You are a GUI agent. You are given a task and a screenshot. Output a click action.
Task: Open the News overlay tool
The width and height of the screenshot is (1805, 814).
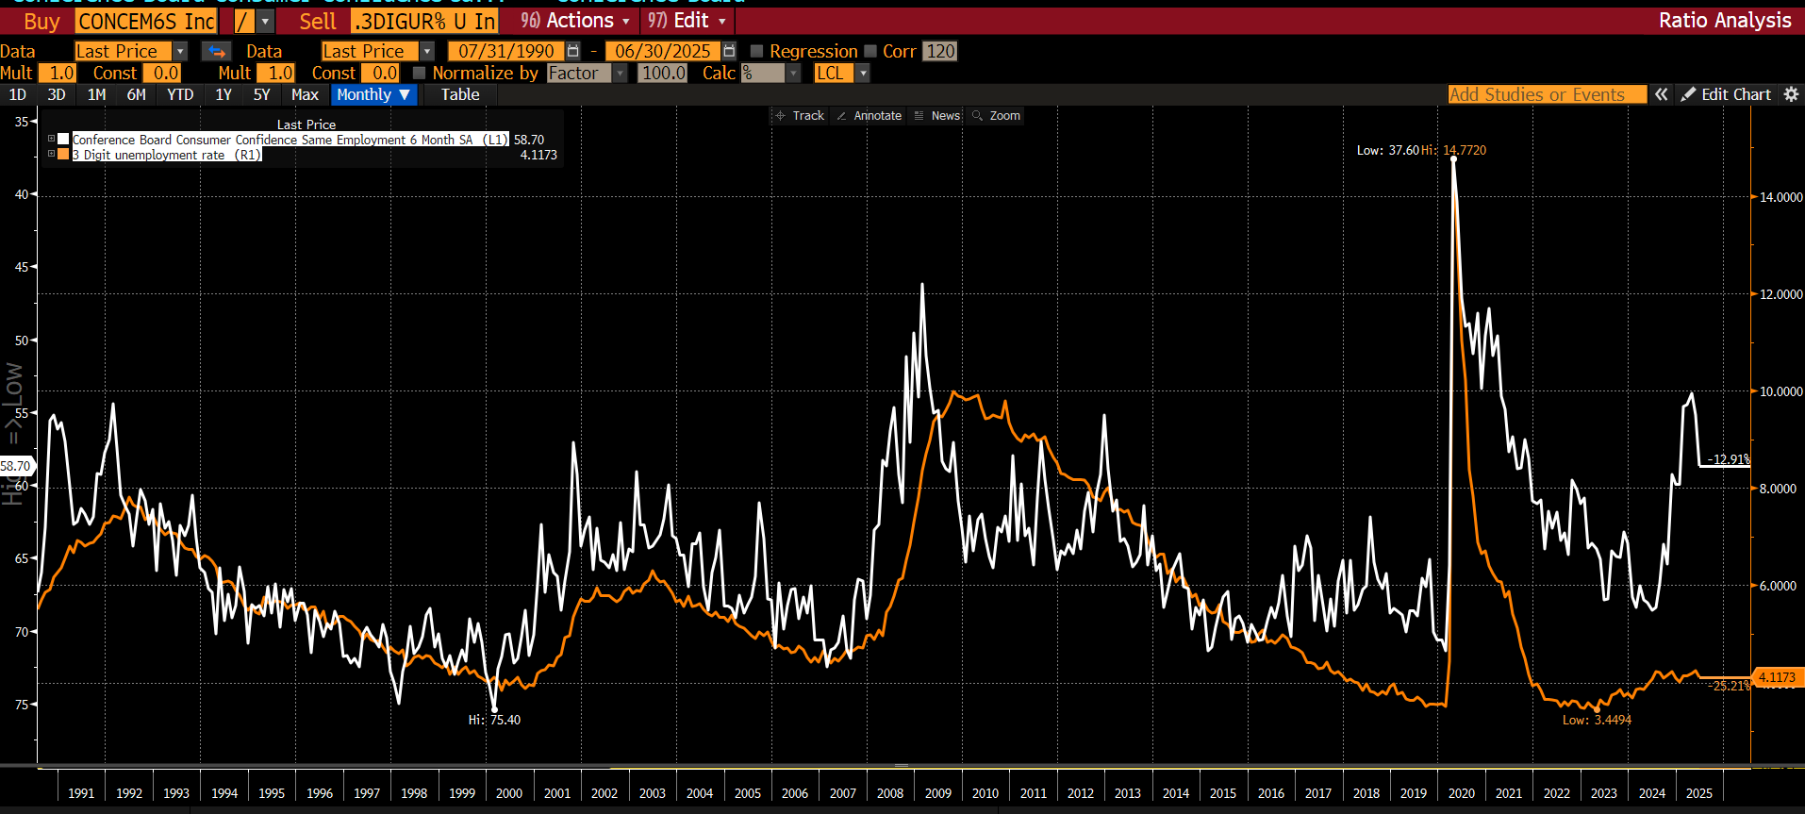click(x=937, y=115)
